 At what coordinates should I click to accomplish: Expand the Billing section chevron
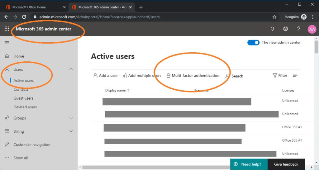pyautogui.click(x=71, y=131)
